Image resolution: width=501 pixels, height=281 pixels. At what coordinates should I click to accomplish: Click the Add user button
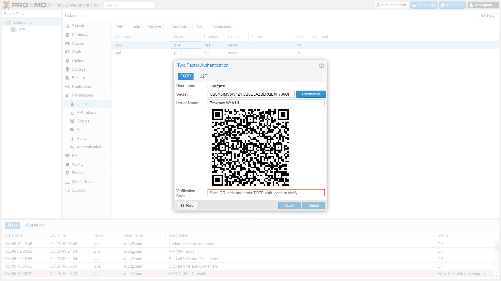120,27
